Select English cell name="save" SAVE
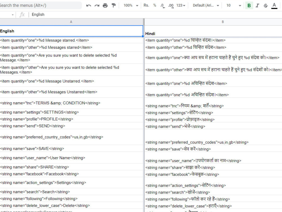282x212 pixels. tap(71, 149)
